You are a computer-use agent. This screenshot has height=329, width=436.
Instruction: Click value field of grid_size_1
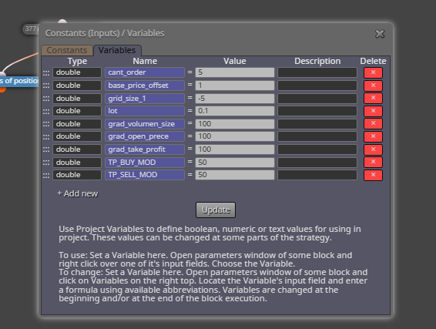tap(235, 98)
